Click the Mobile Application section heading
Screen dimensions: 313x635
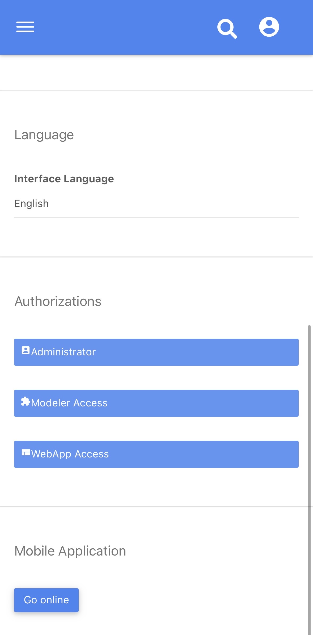pyautogui.click(x=70, y=551)
